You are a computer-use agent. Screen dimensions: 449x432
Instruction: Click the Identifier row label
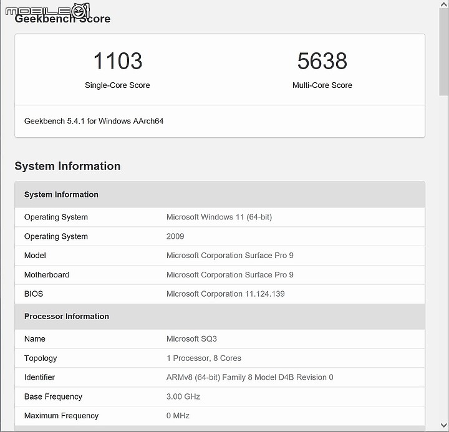(39, 377)
